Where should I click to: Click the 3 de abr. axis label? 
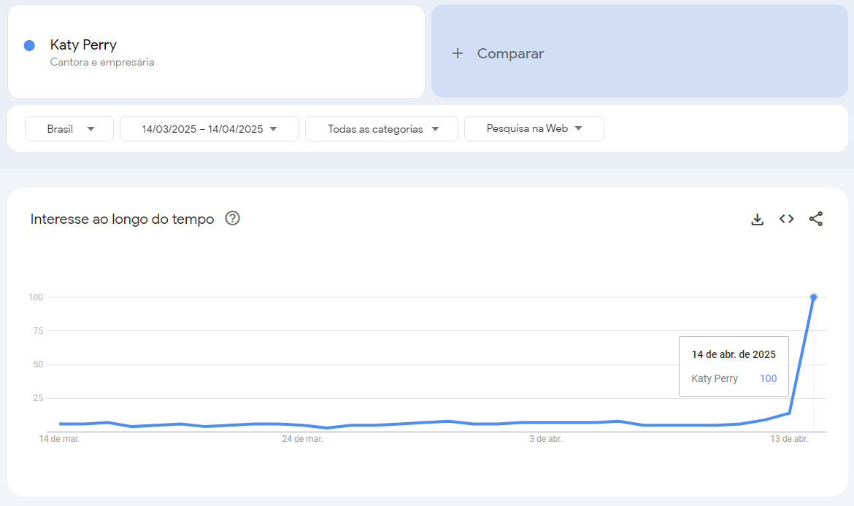[x=546, y=438]
